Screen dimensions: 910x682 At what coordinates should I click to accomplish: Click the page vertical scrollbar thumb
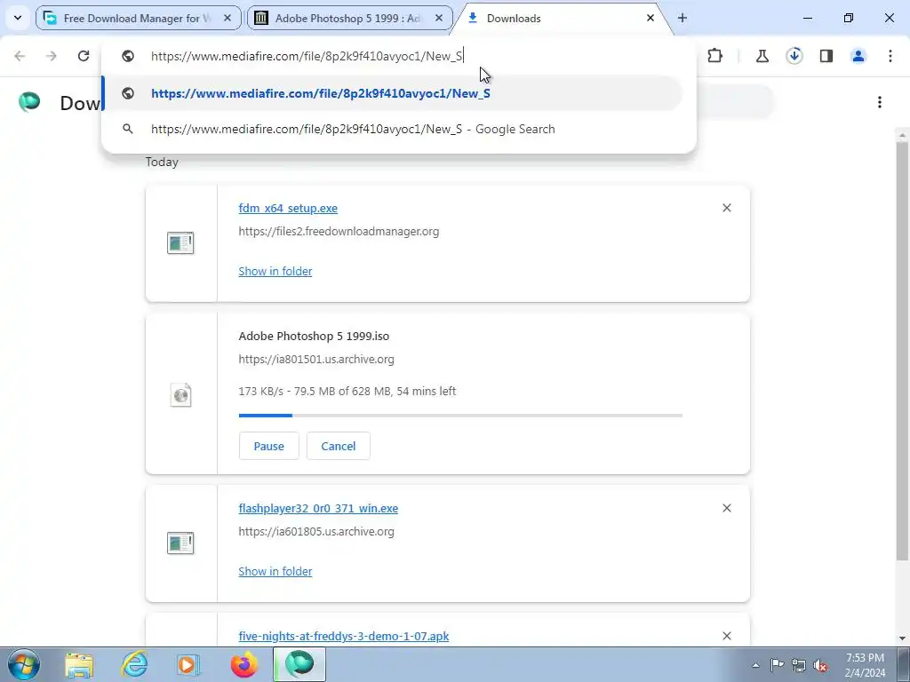[x=902, y=351]
